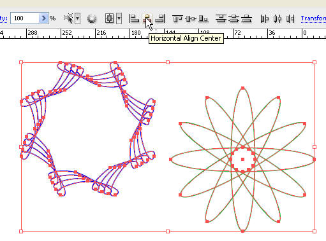This screenshot has height=241, width=326.
Task: Select the Vertical Align Top icon
Action: [x=177, y=18]
